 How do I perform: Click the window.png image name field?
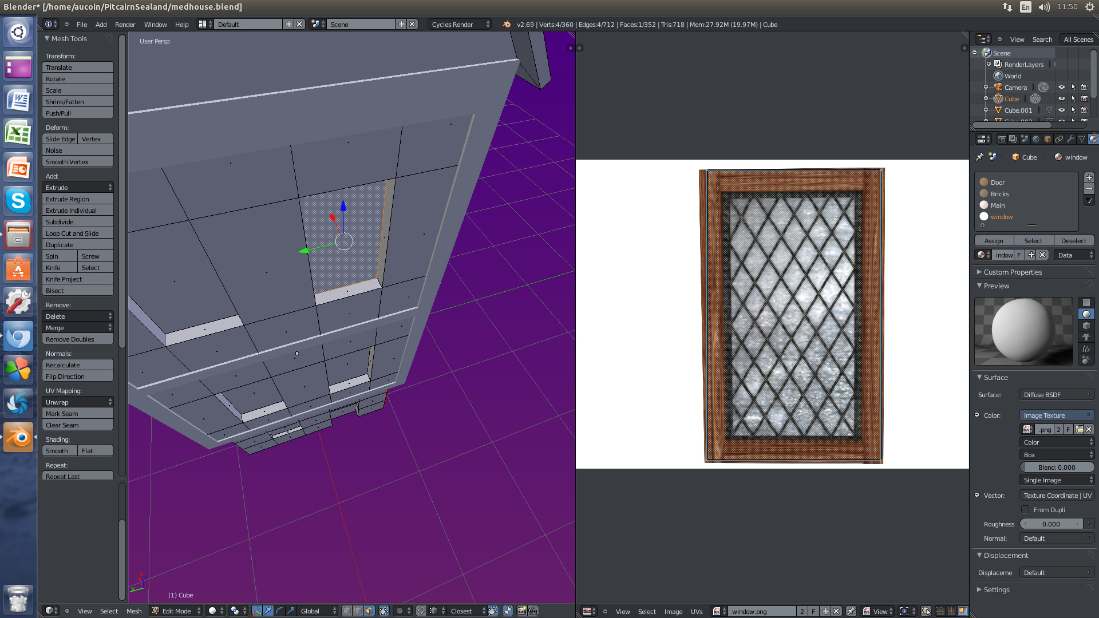(x=761, y=611)
